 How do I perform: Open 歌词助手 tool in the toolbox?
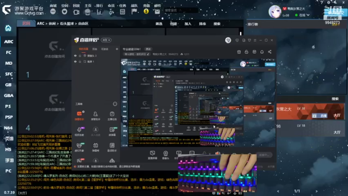112,147
